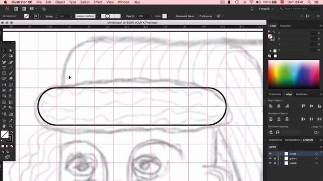Toggle lock on the sketch layer
Viewport: 323px width, 181px height.
pyautogui.click(x=275, y=163)
